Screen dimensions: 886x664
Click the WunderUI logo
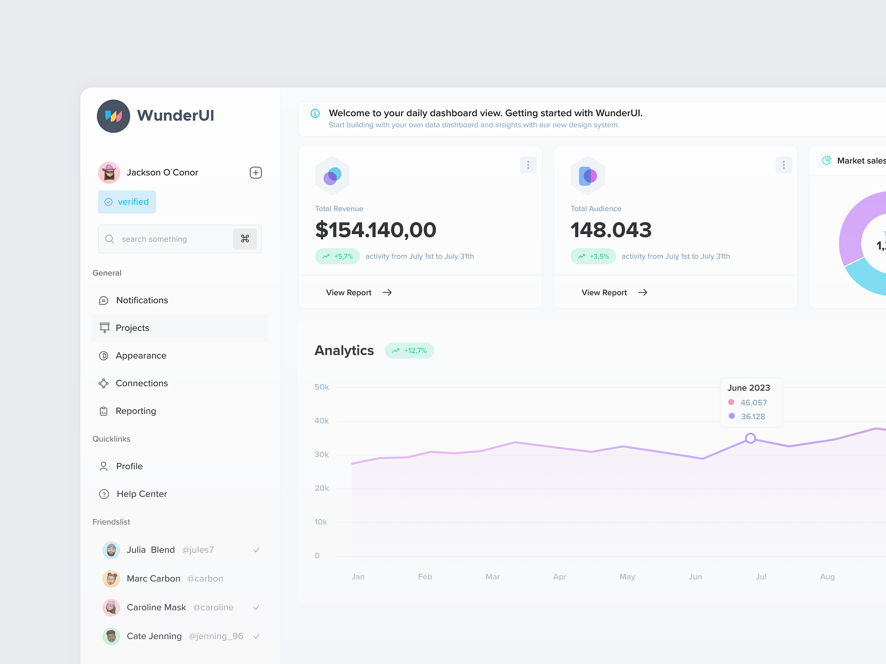pos(113,116)
